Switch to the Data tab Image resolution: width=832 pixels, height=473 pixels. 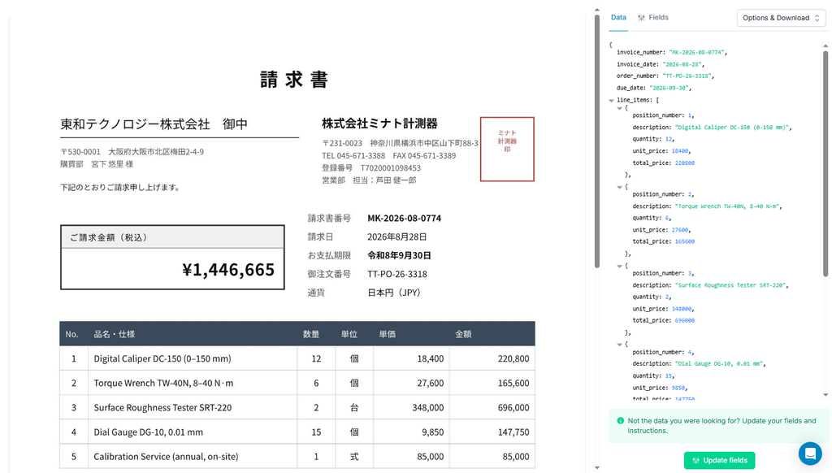click(x=618, y=18)
